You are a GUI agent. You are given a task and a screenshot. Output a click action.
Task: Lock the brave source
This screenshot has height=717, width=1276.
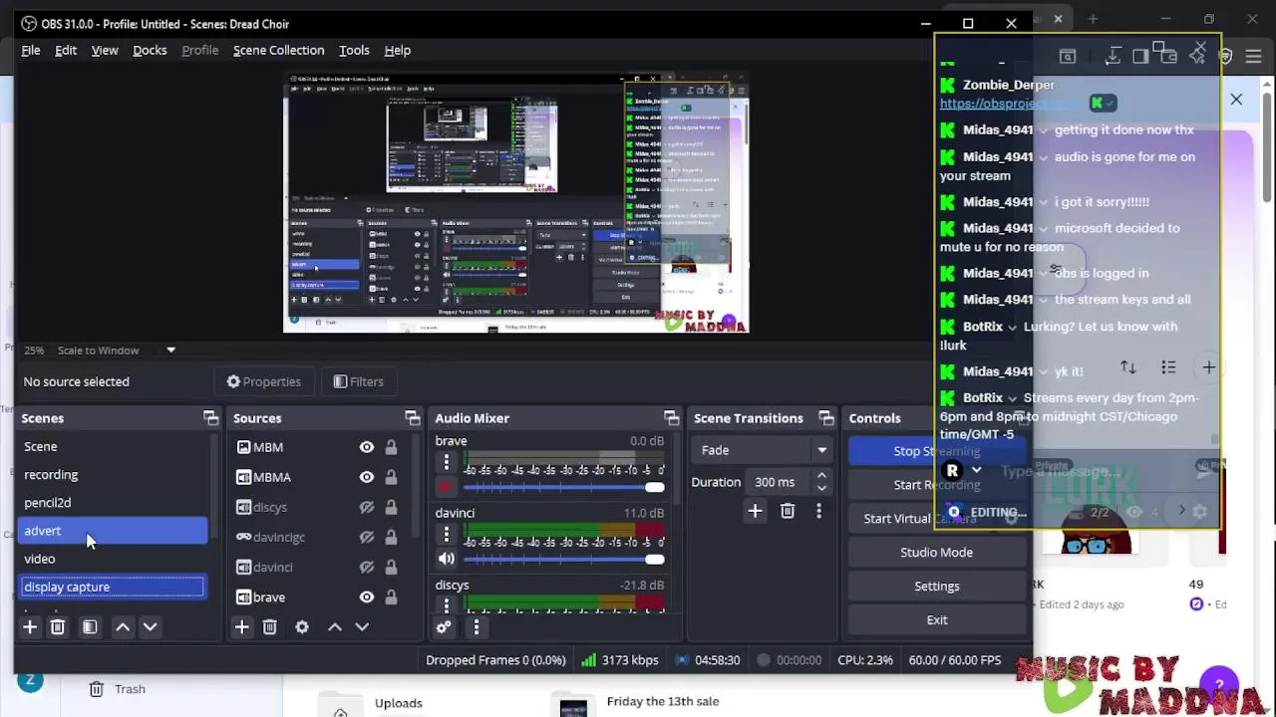(391, 597)
